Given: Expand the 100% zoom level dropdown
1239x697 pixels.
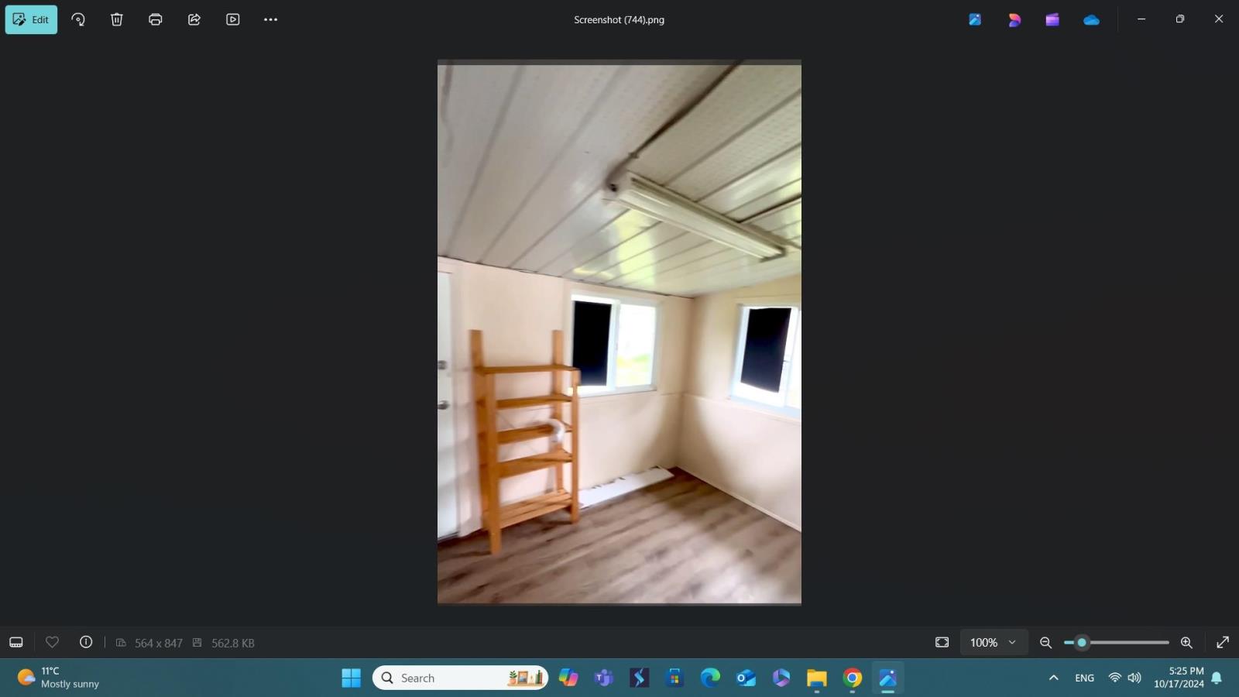Looking at the screenshot, I should pos(994,643).
